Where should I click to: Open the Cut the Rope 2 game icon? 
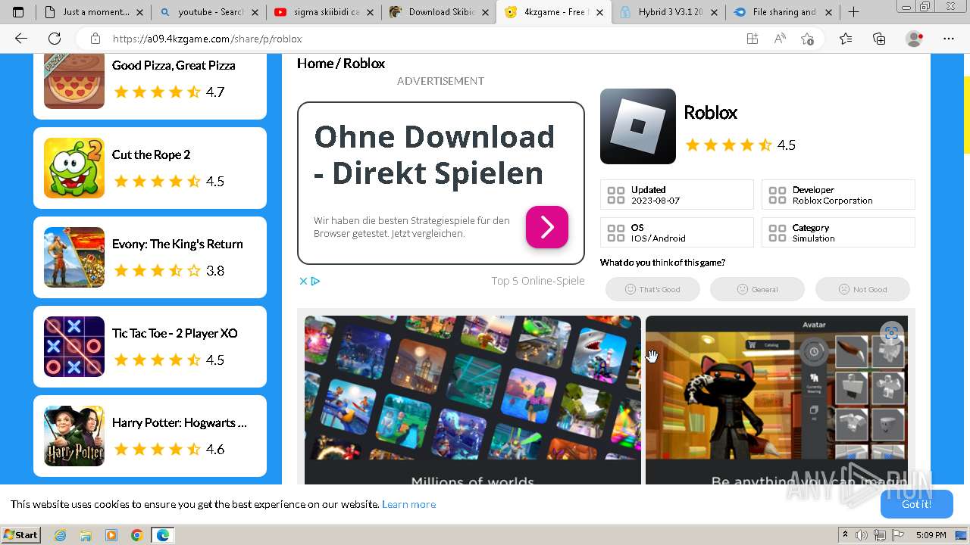[74, 168]
